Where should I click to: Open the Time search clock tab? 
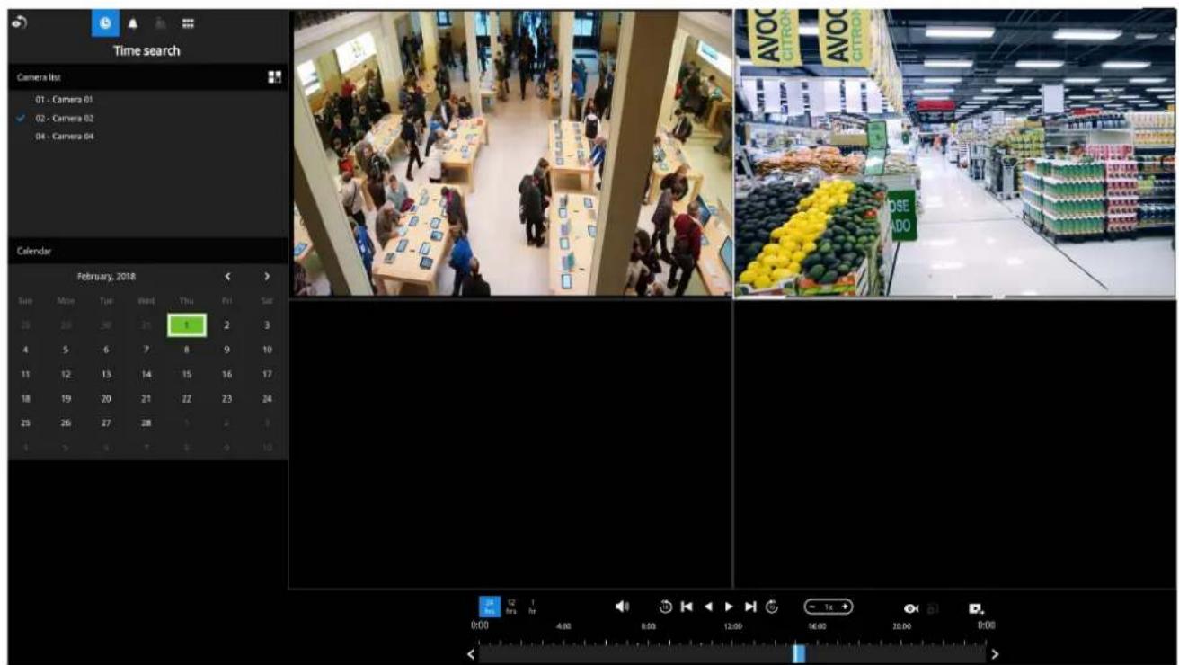click(105, 23)
